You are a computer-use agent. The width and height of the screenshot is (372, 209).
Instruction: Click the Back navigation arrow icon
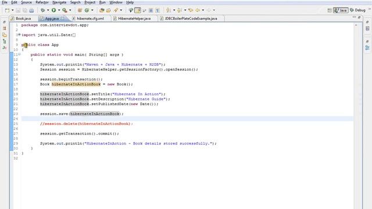tap(198, 10)
